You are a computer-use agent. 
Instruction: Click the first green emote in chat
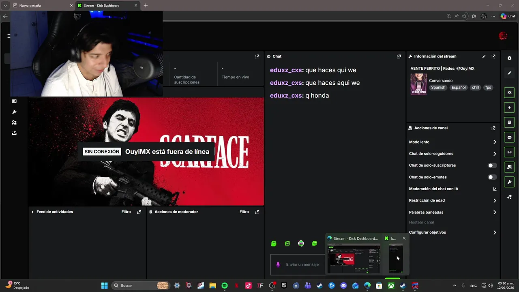(x=274, y=243)
